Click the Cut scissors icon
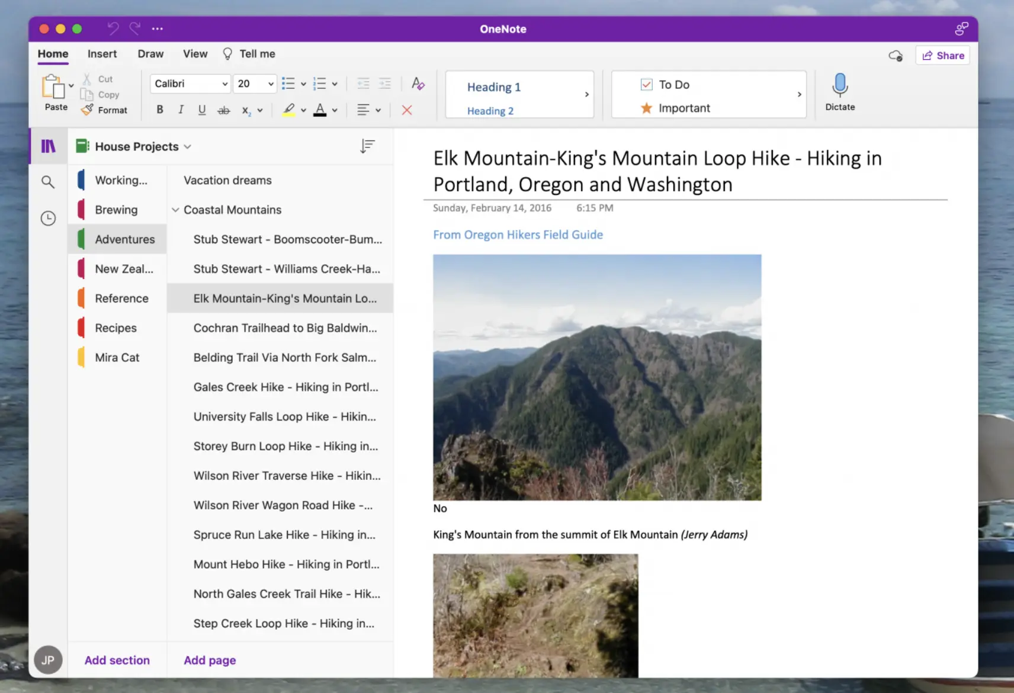1014x693 pixels. (x=87, y=79)
